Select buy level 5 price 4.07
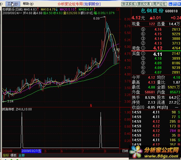The width and height of the screenshot is (181, 160). coord(158,72)
